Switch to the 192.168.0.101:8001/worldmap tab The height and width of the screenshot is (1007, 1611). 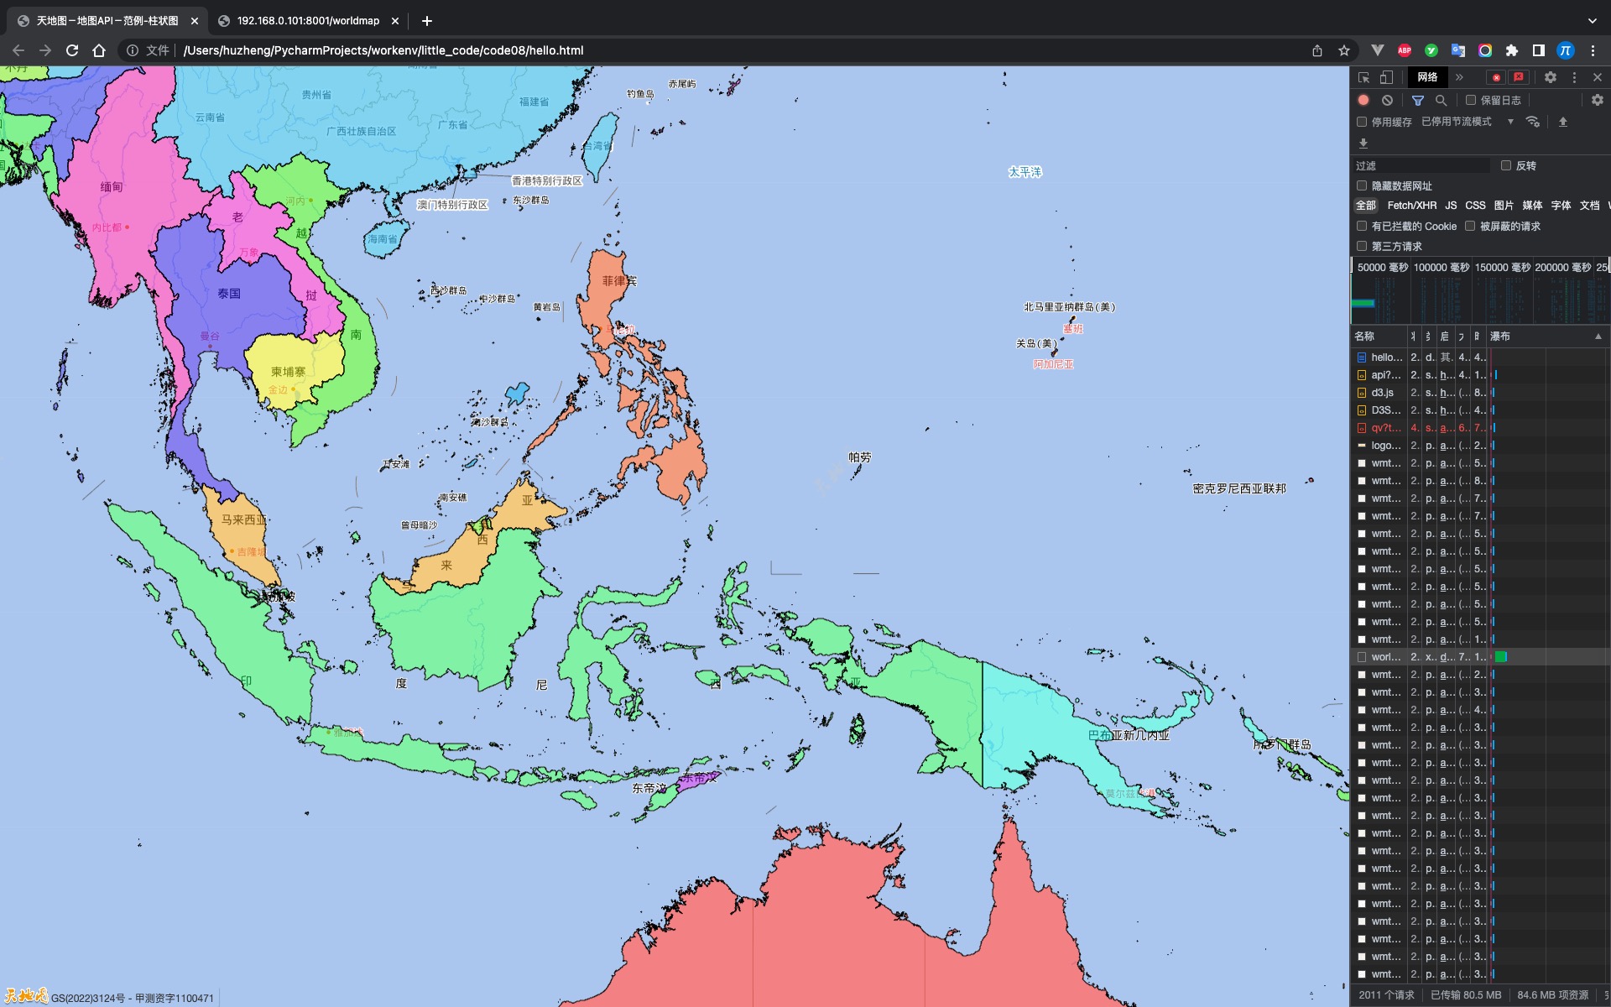(x=307, y=21)
